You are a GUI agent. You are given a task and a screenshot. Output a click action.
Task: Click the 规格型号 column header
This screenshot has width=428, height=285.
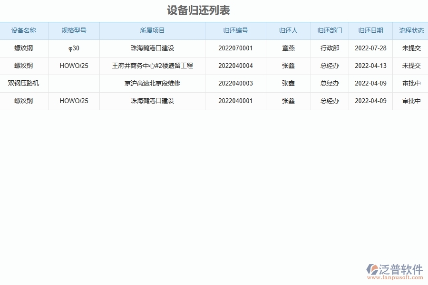coord(73,30)
